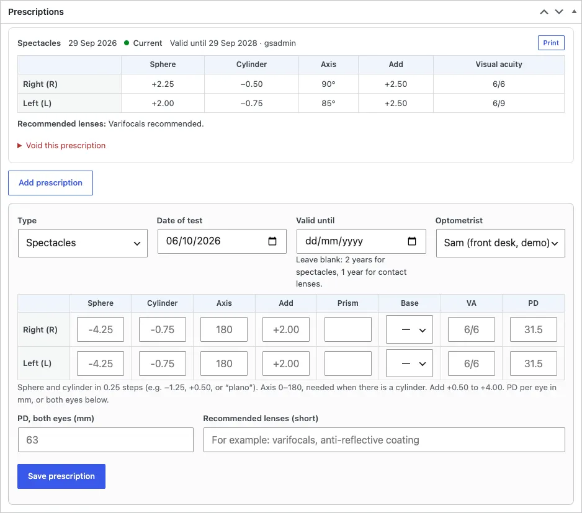Save the new prescription
Screen dimensions: 582x513
coord(61,476)
